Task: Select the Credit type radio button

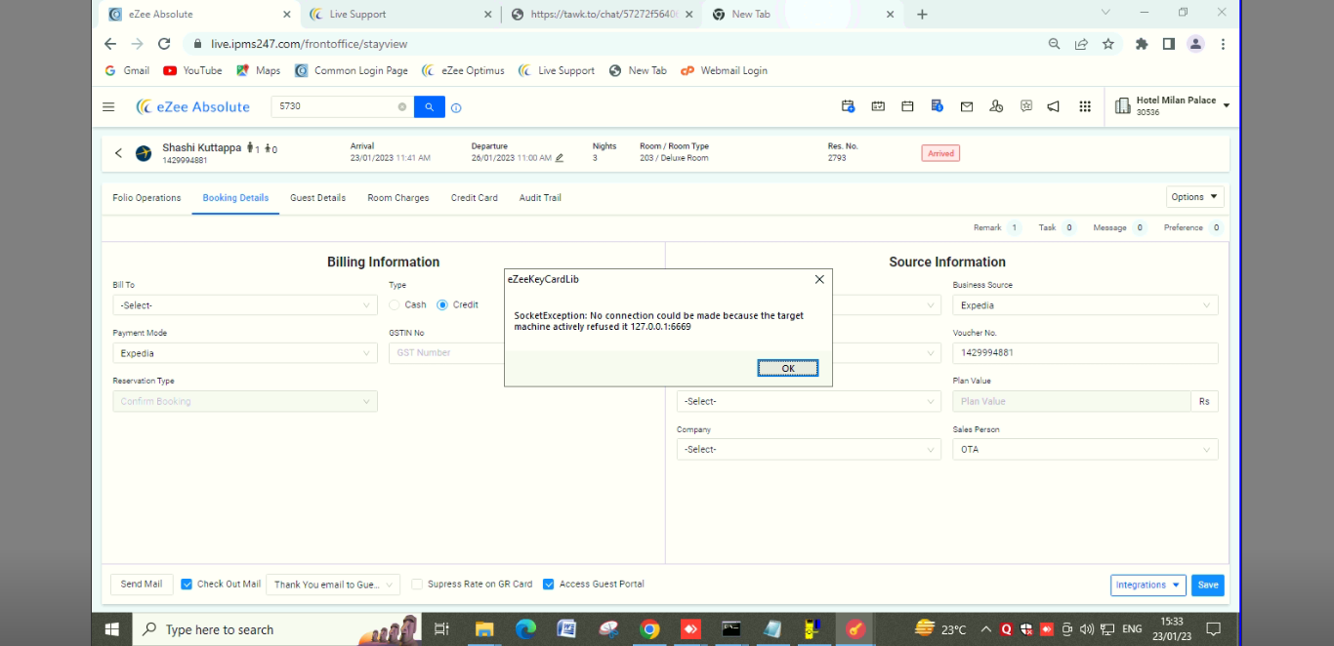Action: [442, 304]
